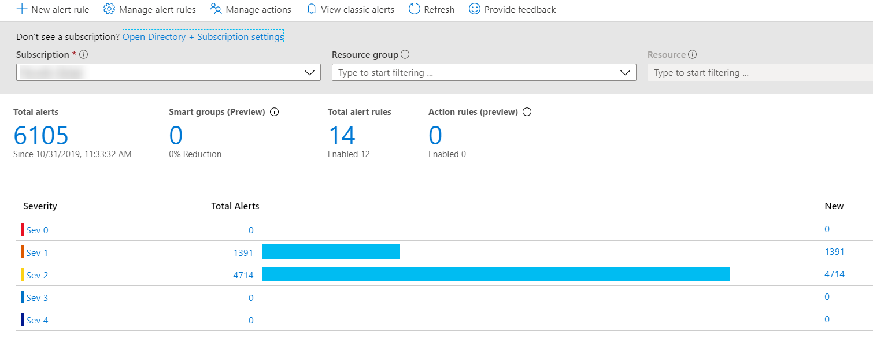Open Directory + Subscription settings
The height and width of the screenshot is (361, 873).
(203, 36)
